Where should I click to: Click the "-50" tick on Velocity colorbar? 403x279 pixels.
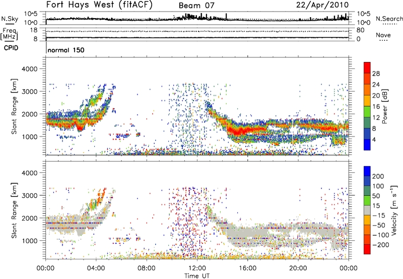(x=379, y=226)
